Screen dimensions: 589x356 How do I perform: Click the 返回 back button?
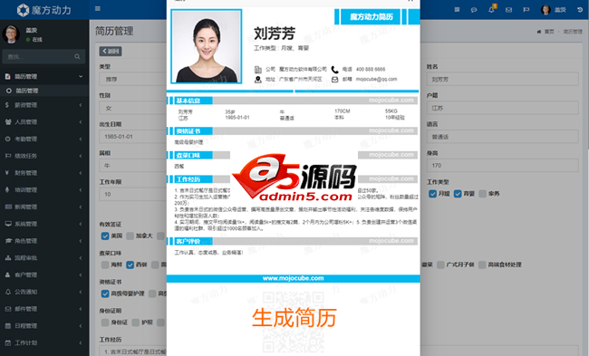[x=111, y=51]
